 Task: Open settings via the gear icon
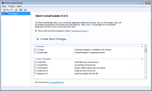21,10
